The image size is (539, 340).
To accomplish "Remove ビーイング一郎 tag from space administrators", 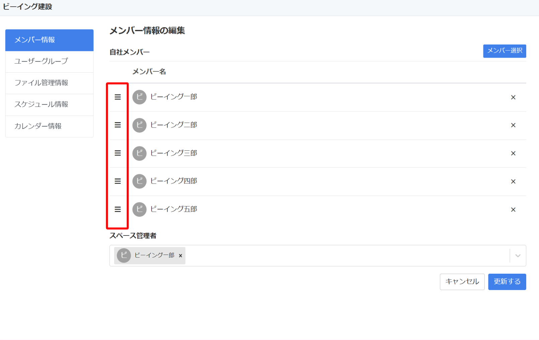I will tap(180, 256).
